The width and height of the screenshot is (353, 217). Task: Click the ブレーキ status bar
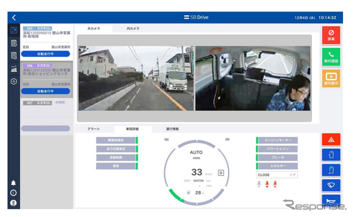277,158
